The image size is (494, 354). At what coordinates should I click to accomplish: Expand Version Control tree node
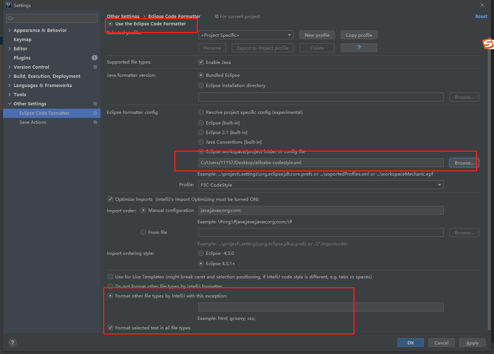10,67
